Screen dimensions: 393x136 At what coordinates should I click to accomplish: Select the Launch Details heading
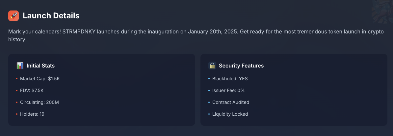click(51, 16)
